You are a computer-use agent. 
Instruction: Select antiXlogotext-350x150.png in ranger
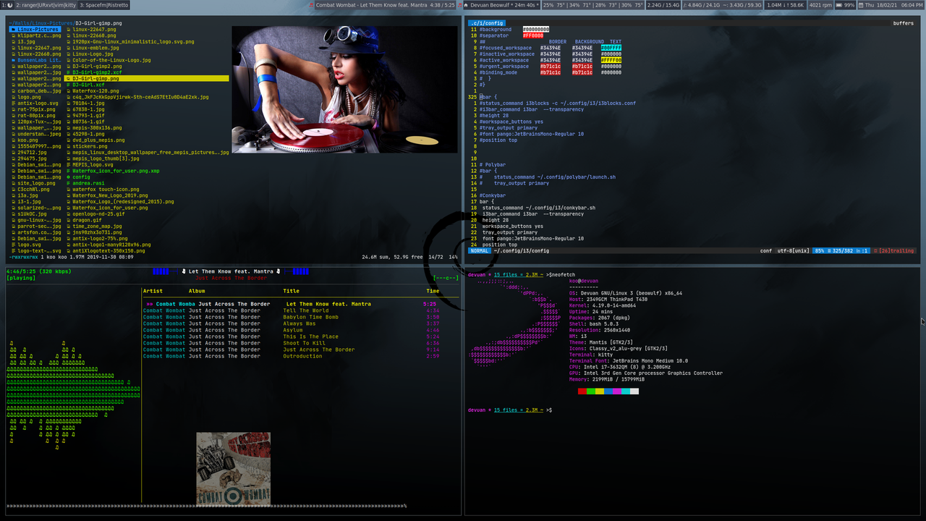coord(107,250)
